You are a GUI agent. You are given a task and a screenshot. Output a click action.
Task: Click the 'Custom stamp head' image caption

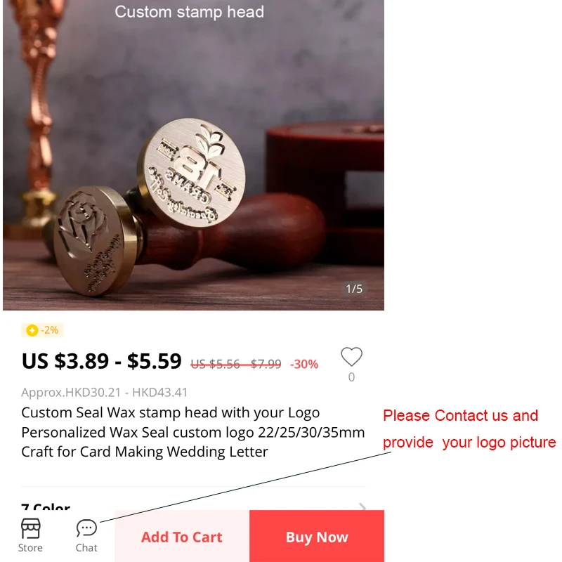(x=189, y=12)
